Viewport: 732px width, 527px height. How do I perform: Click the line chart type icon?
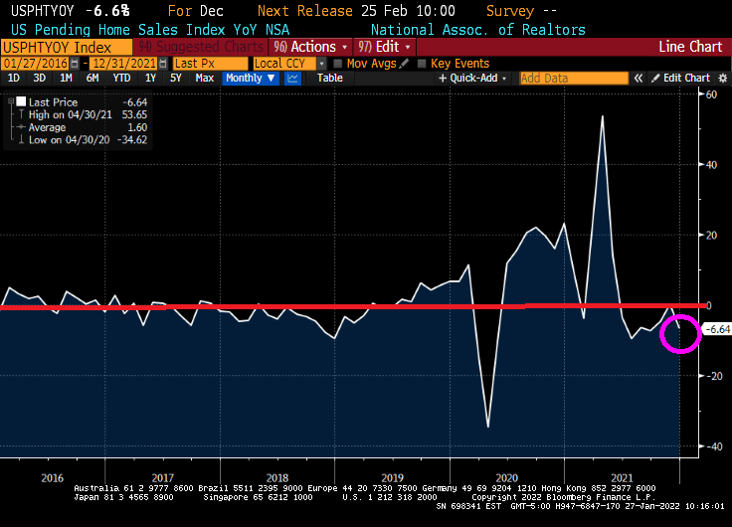click(x=295, y=78)
